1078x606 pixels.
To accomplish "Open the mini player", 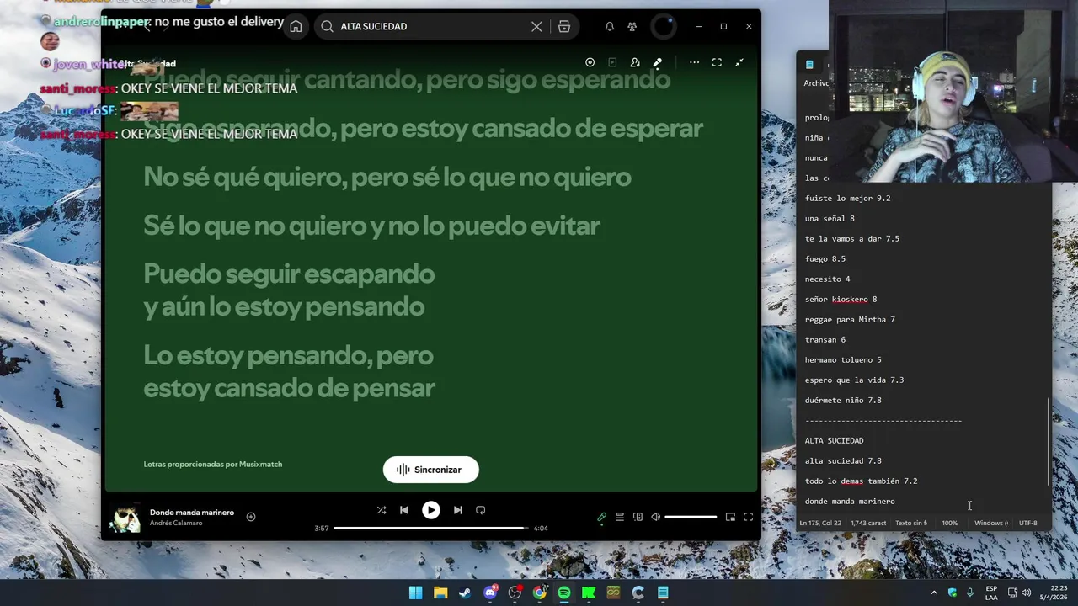I will pyautogui.click(x=730, y=517).
